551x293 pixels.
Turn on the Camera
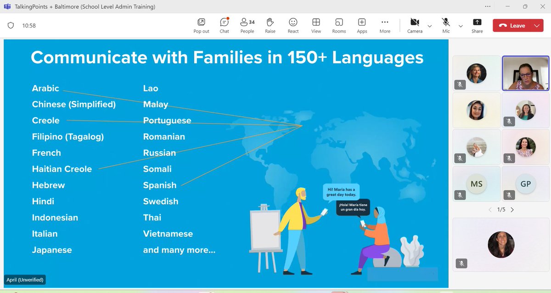(x=415, y=26)
